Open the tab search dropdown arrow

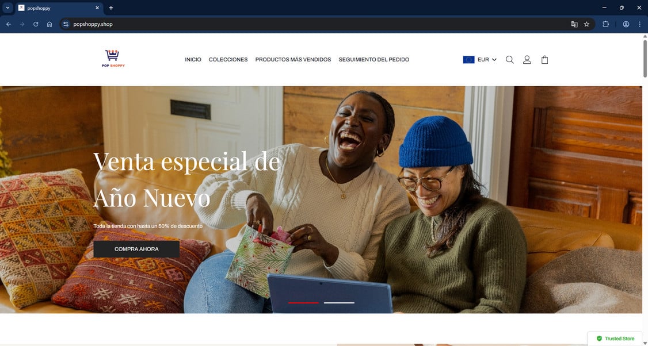coord(7,8)
